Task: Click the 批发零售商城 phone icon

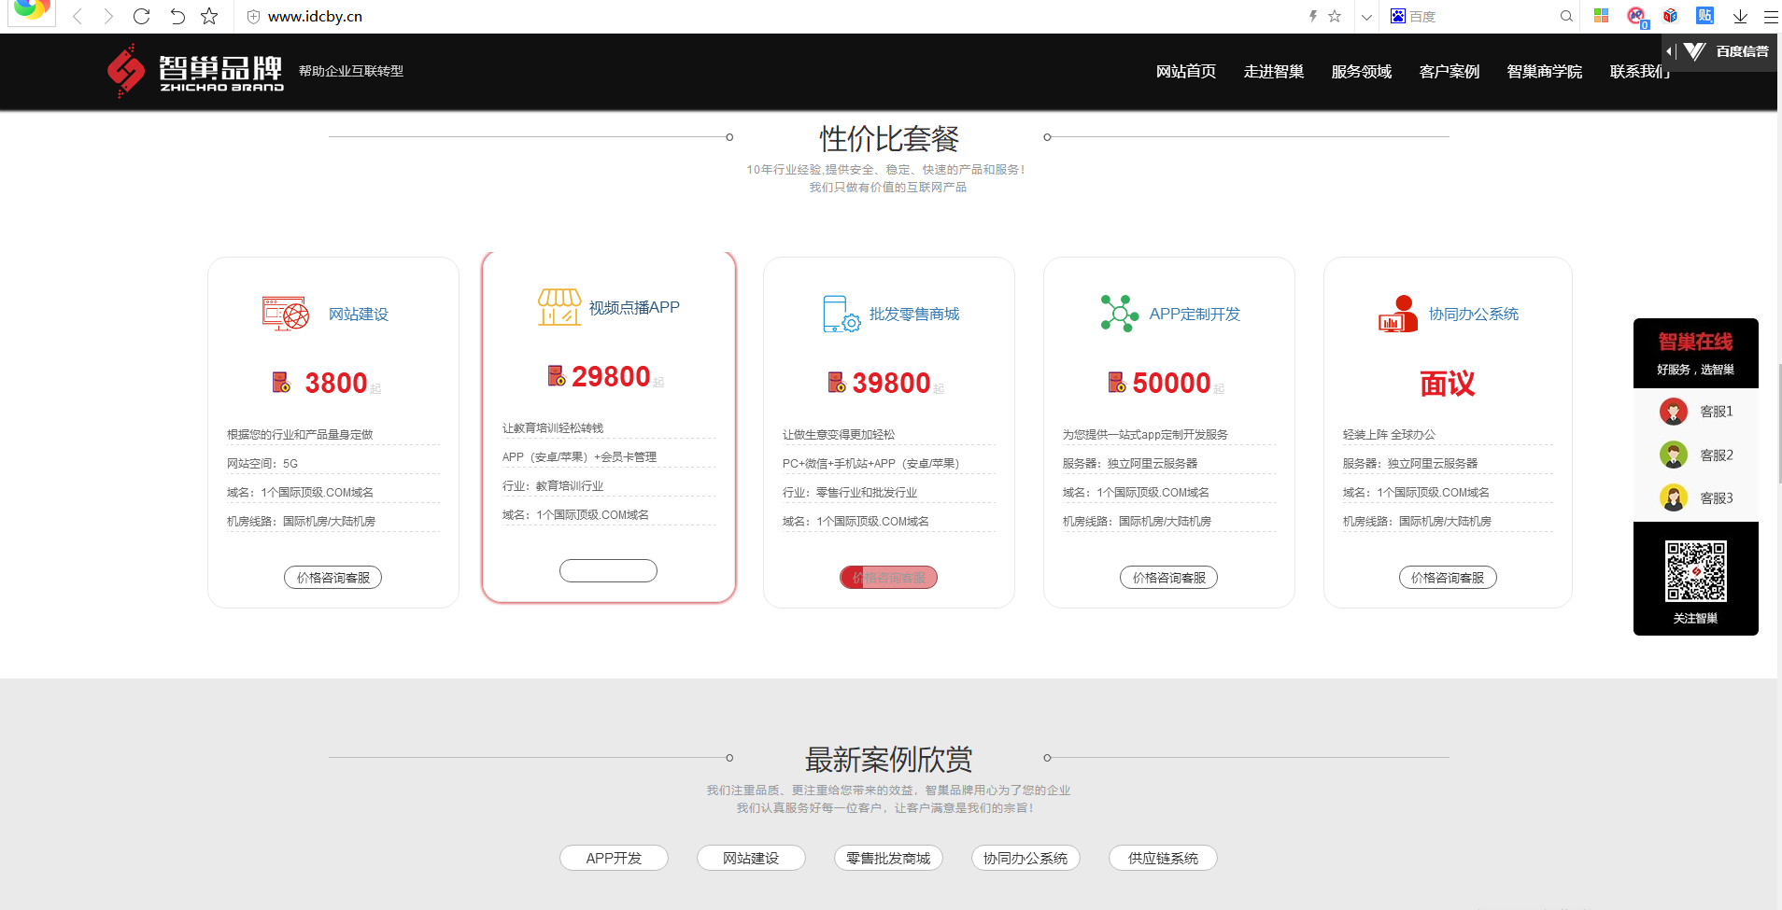Action: (x=838, y=314)
